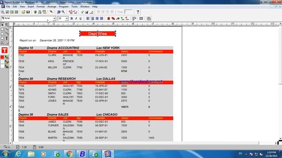This screenshot has width=282, height=158.
Task: Open the Windows Start menu
Action: [x=6, y=154]
